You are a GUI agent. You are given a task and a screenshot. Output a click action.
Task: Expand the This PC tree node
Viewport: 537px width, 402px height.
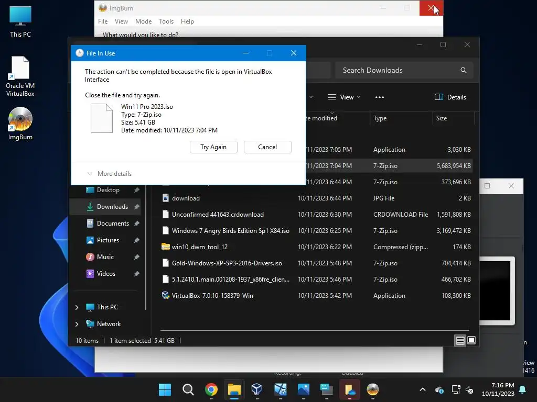(x=77, y=307)
